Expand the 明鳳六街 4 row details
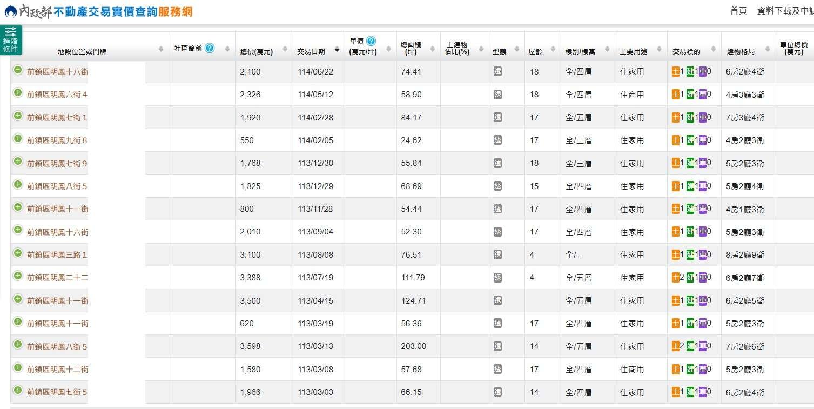Image resolution: width=814 pixels, height=409 pixels. [x=18, y=93]
